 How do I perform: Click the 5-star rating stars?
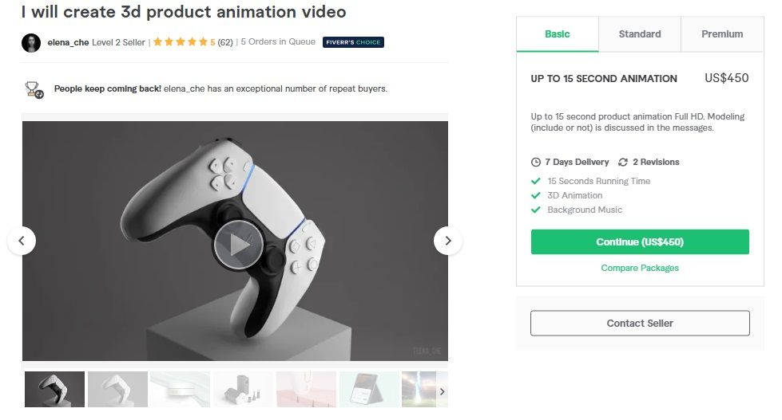tap(180, 41)
